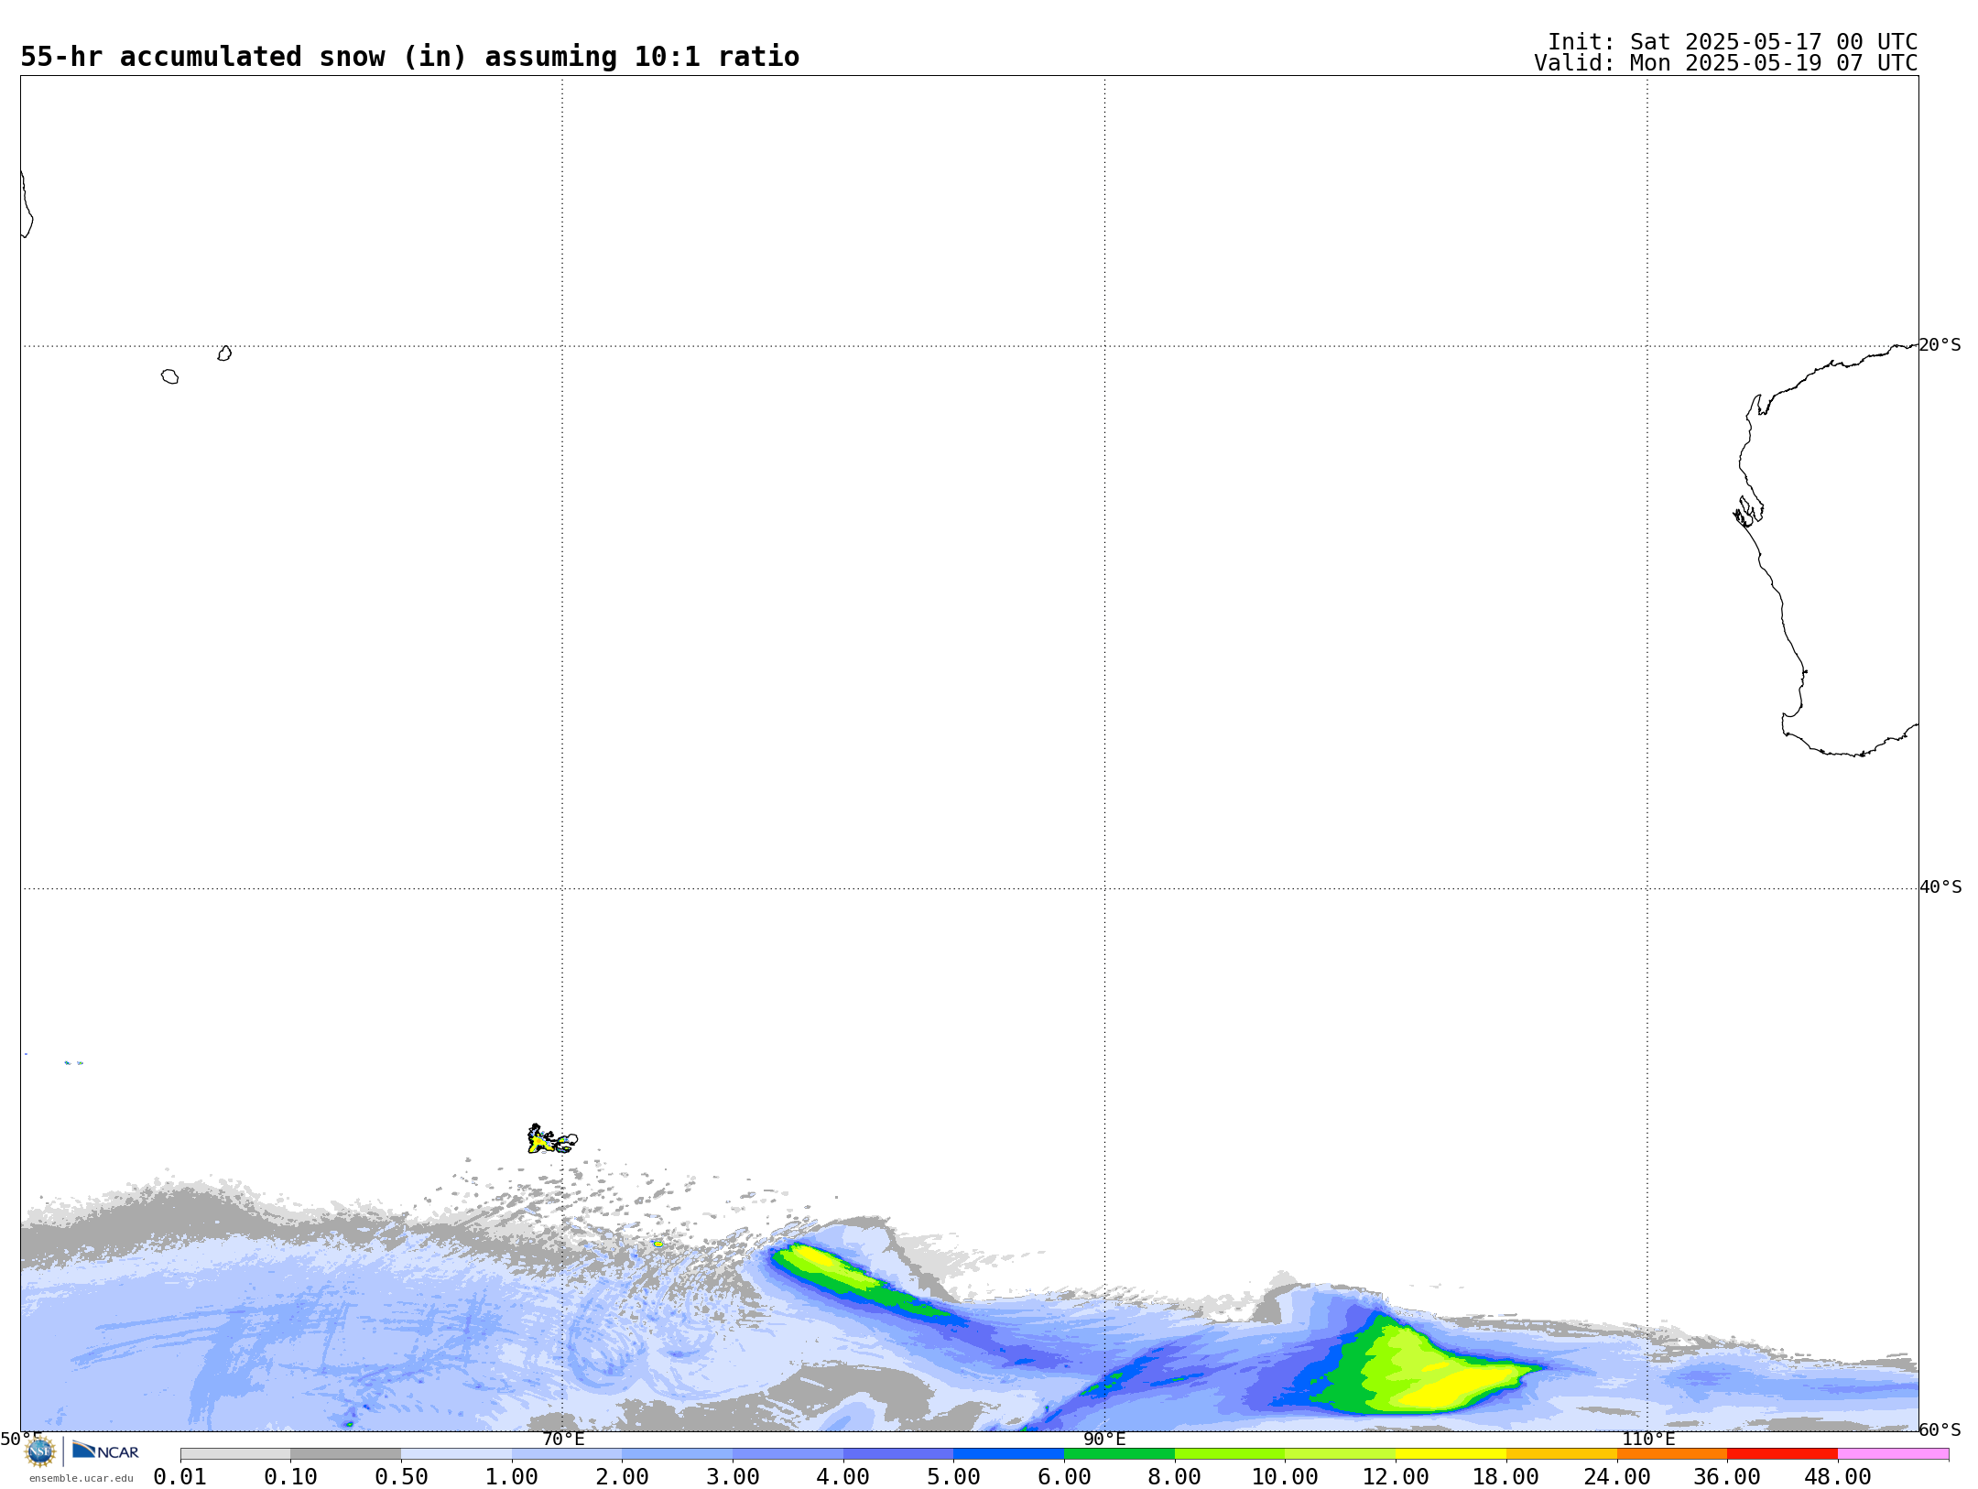This screenshot has height=1489, width=1978.
Task: Click the NCAR logo
Action: (x=105, y=1451)
